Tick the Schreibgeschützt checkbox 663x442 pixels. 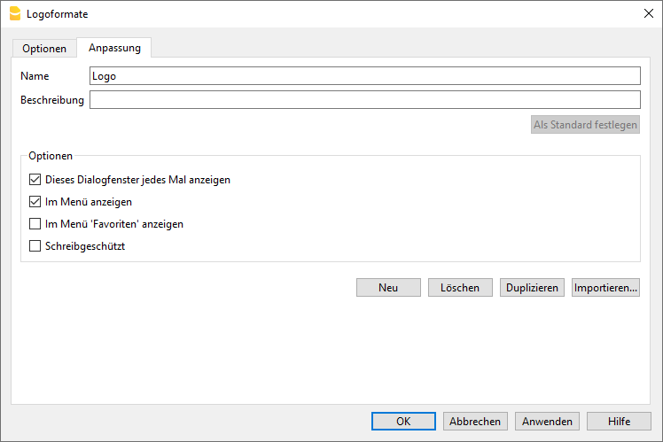point(35,246)
